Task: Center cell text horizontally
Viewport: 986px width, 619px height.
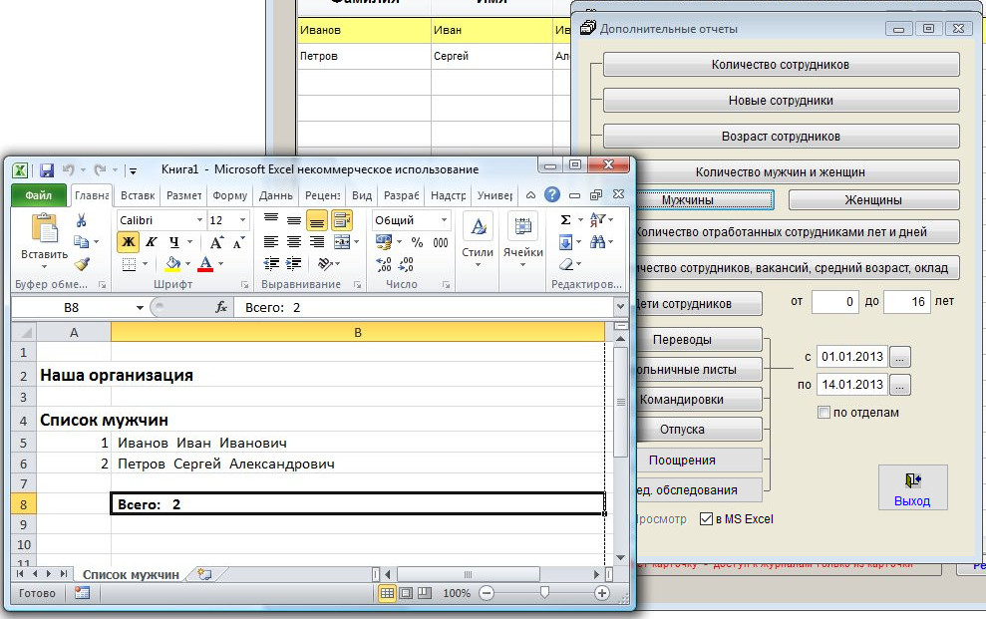Action: (x=294, y=242)
